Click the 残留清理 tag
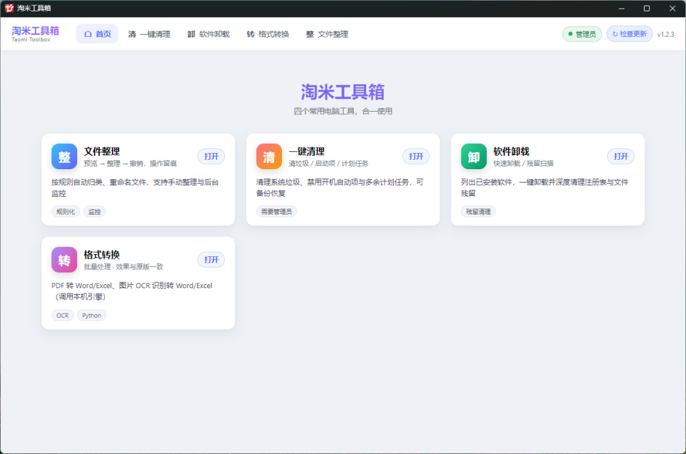686x454 pixels. pyautogui.click(x=478, y=212)
